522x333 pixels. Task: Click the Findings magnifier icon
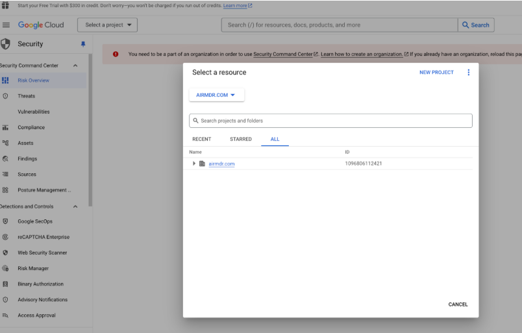[5, 158]
